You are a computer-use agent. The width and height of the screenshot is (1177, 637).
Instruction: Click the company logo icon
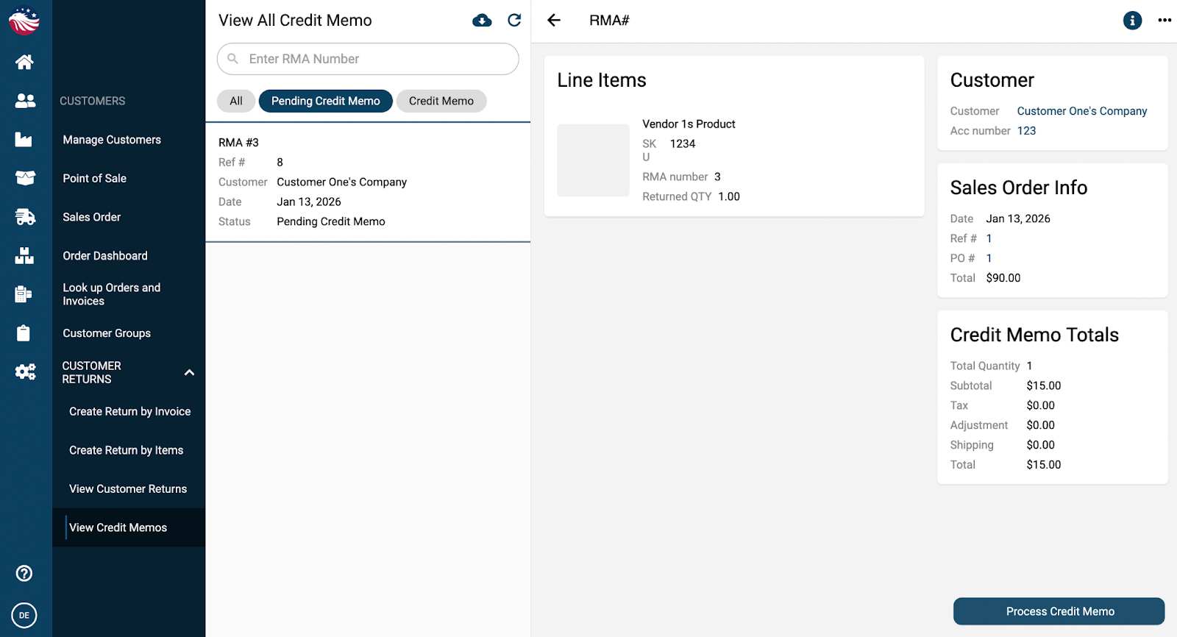(x=24, y=21)
